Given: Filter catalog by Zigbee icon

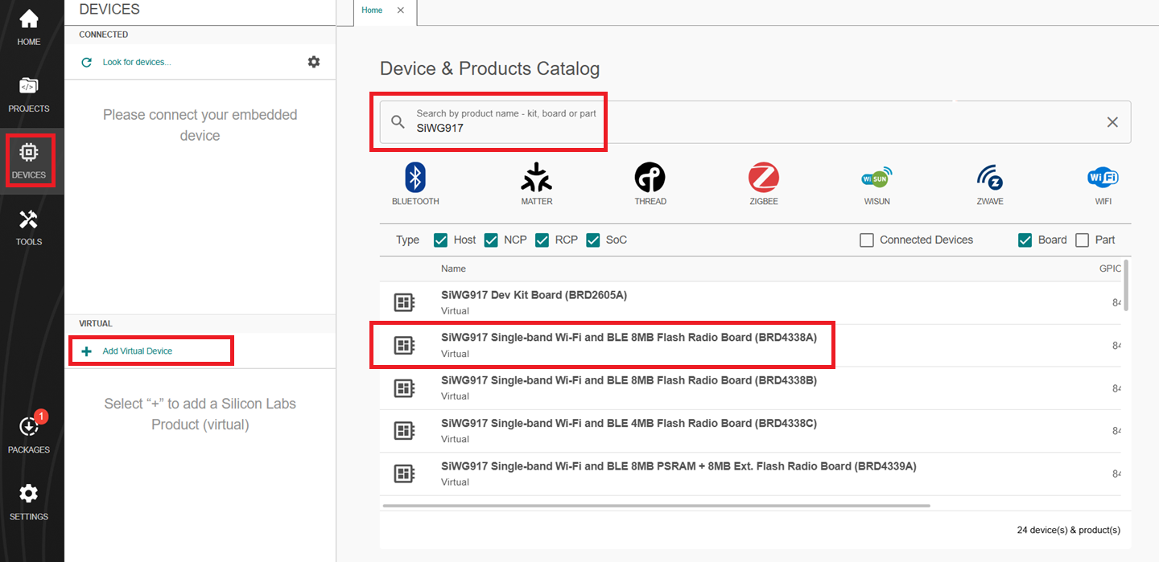Looking at the screenshot, I should pos(763,183).
